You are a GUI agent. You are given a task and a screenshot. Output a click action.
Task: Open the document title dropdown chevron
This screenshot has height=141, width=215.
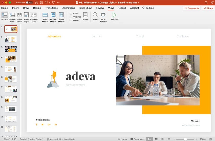click(139, 2)
